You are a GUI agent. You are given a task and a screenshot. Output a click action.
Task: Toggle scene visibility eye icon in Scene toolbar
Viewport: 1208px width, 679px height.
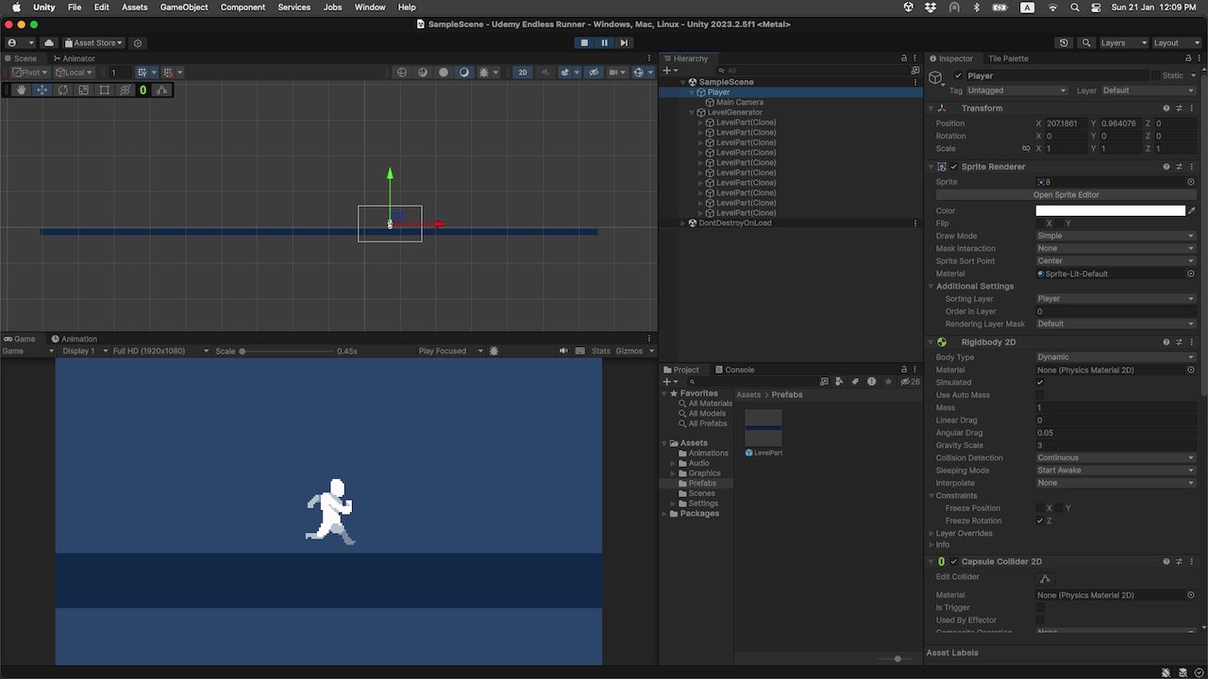point(594,73)
